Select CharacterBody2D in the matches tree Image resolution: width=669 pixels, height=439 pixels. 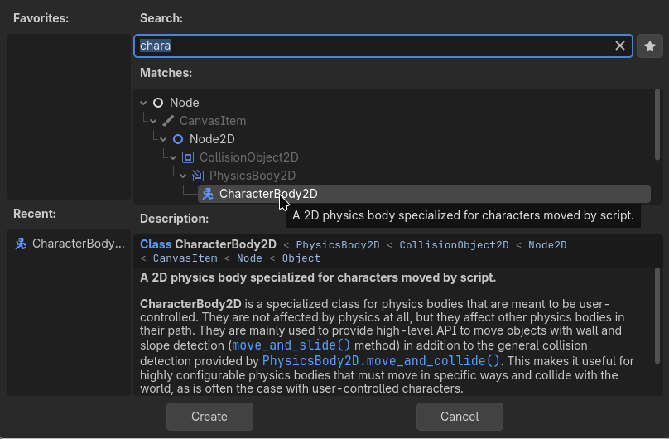click(424, 194)
